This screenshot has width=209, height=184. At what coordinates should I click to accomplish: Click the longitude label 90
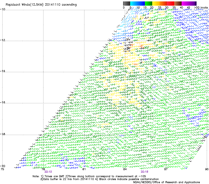pos(207,169)
